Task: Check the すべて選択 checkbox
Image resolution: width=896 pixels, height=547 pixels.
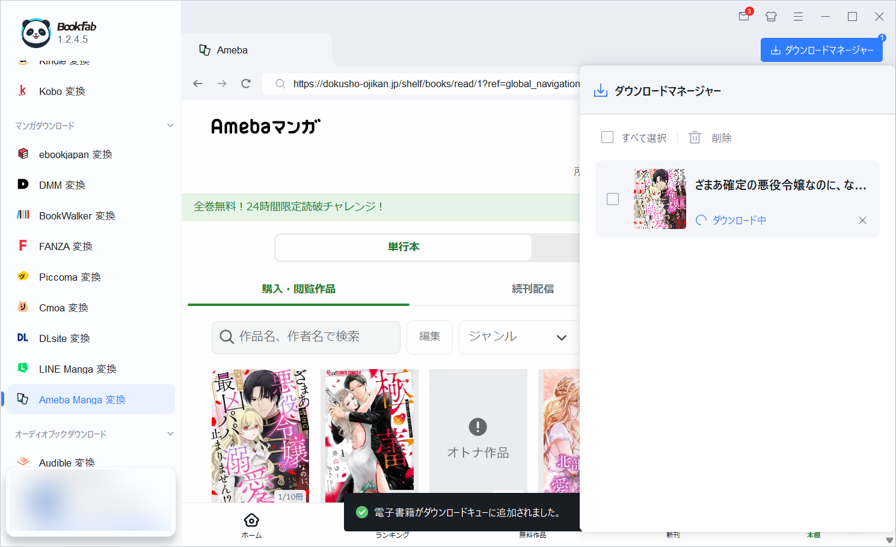Action: 607,137
